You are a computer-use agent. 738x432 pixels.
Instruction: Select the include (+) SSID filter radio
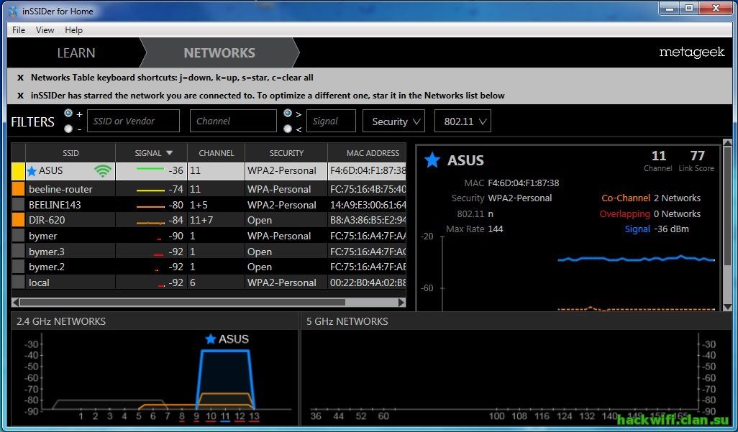68,114
